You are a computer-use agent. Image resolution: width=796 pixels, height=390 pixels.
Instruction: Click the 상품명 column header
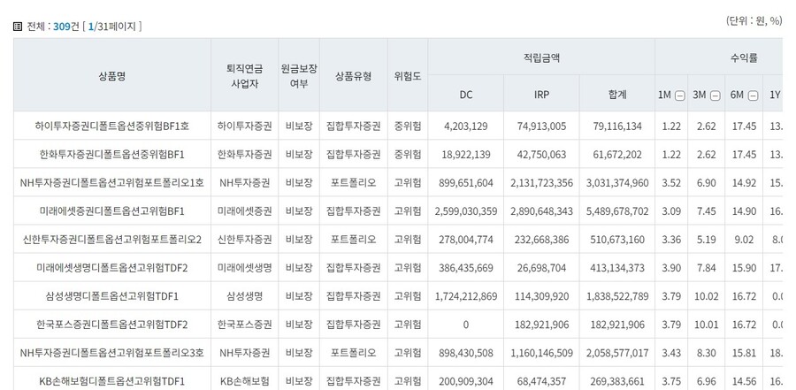pos(112,75)
